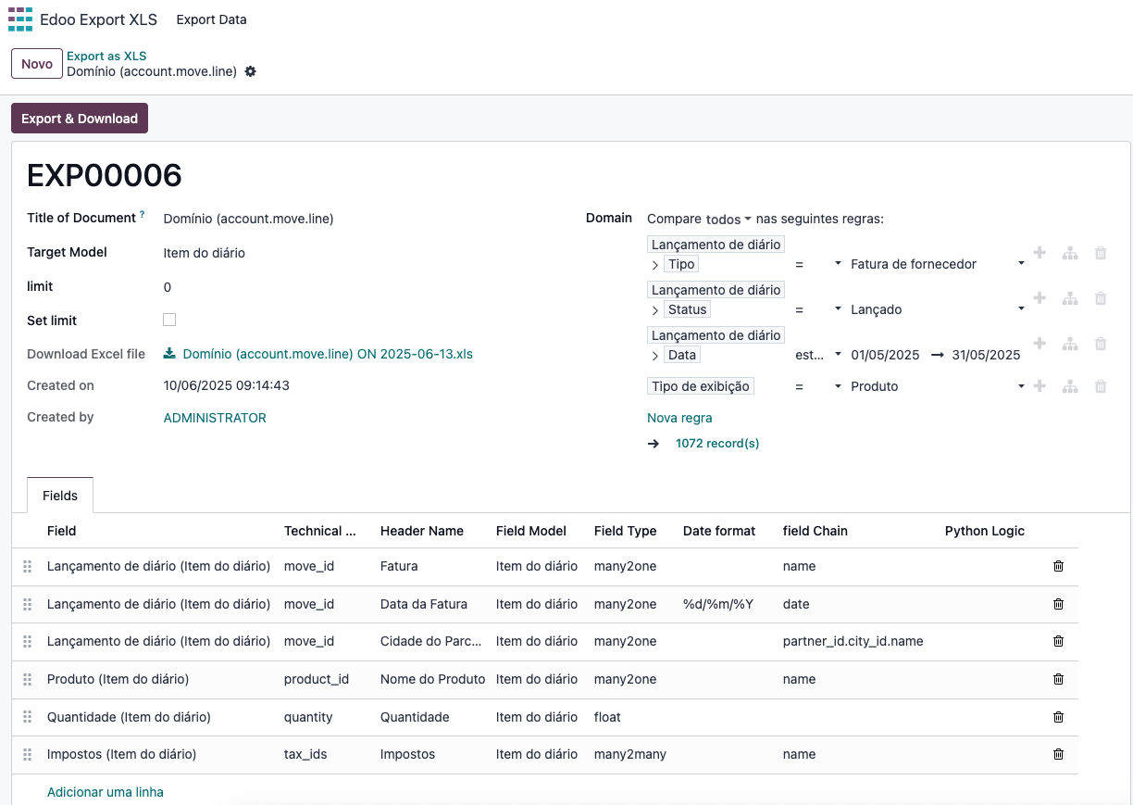Delete the Quantidade field row
The height and width of the screenshot is (805, 1133).
click(x=1058, y=717)
